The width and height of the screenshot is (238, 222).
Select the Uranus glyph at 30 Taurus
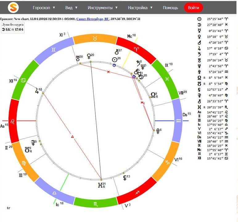click(x=78, y=58)
